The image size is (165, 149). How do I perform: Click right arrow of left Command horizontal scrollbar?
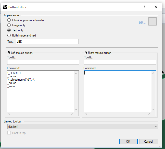click(x=72, y=114)
